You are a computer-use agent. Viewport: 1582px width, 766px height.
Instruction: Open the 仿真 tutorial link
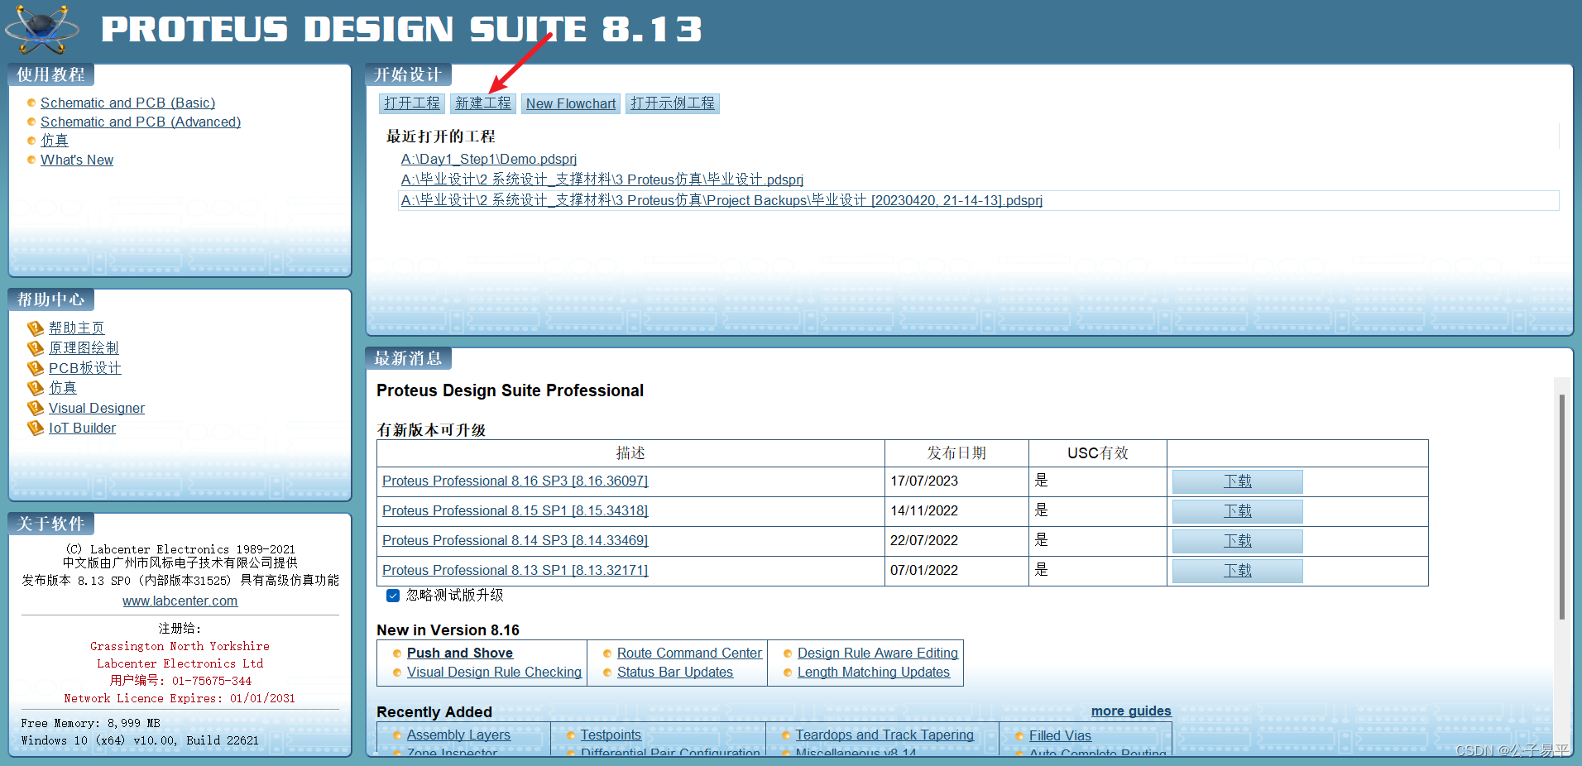[55, 141]
